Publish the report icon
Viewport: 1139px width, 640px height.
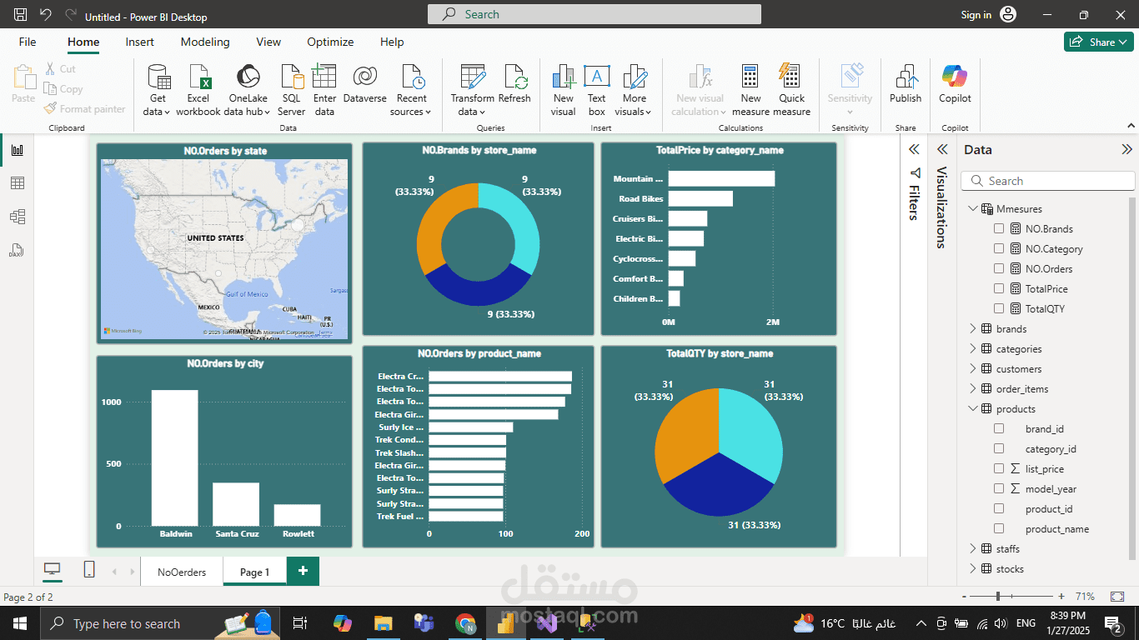[906, 77]
